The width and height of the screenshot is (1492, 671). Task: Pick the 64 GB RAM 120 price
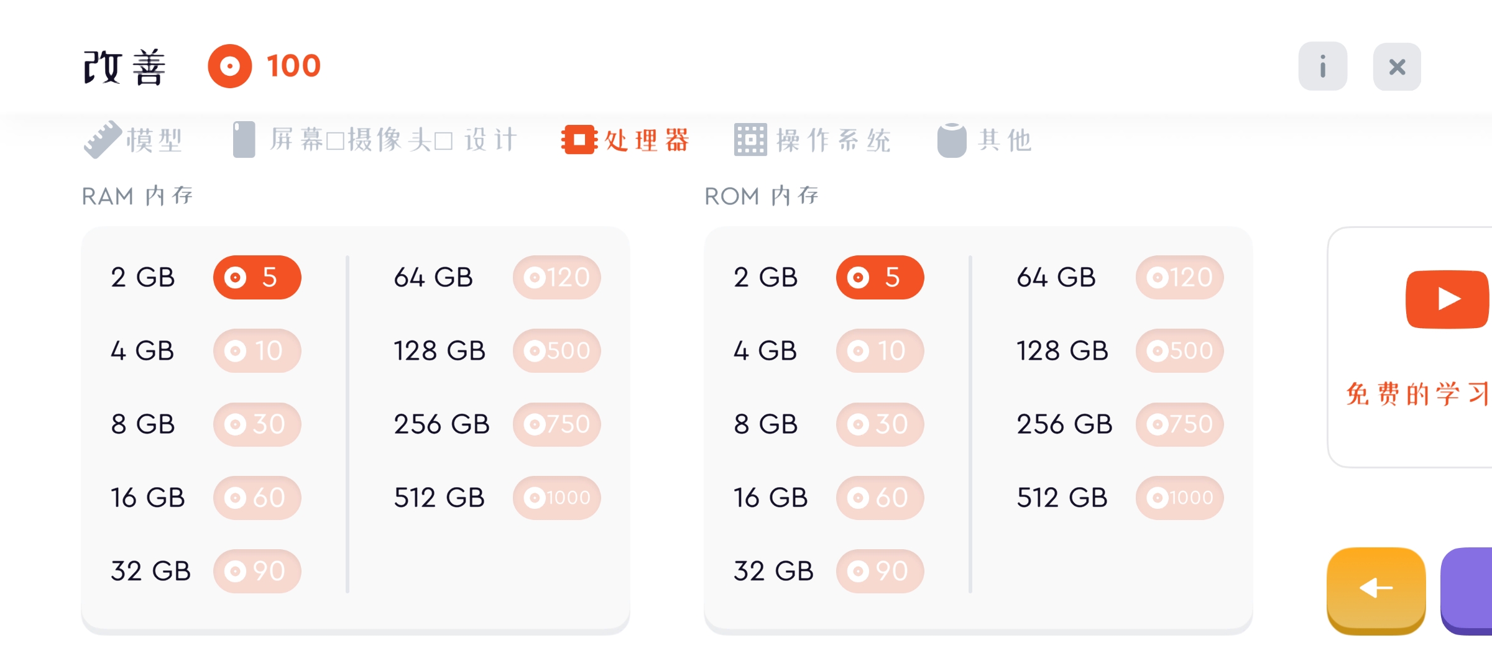coord(556,277)
